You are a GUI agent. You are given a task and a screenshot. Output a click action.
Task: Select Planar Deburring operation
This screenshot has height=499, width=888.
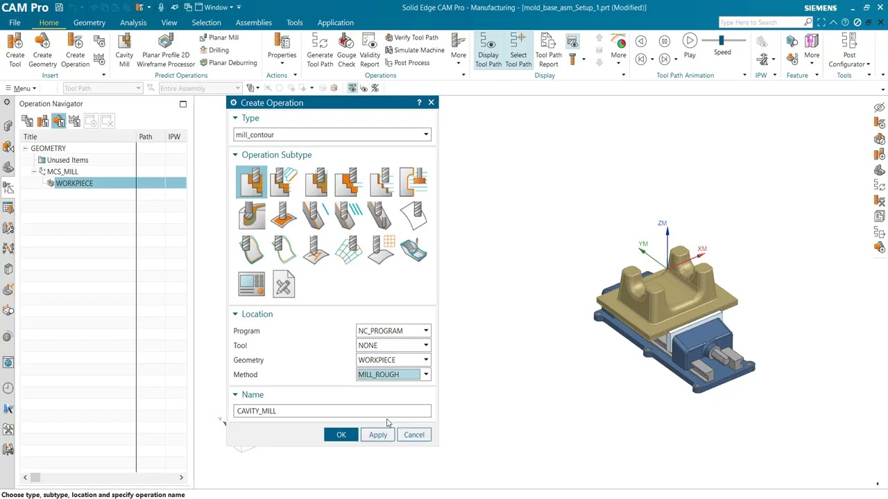click(228, 62)
